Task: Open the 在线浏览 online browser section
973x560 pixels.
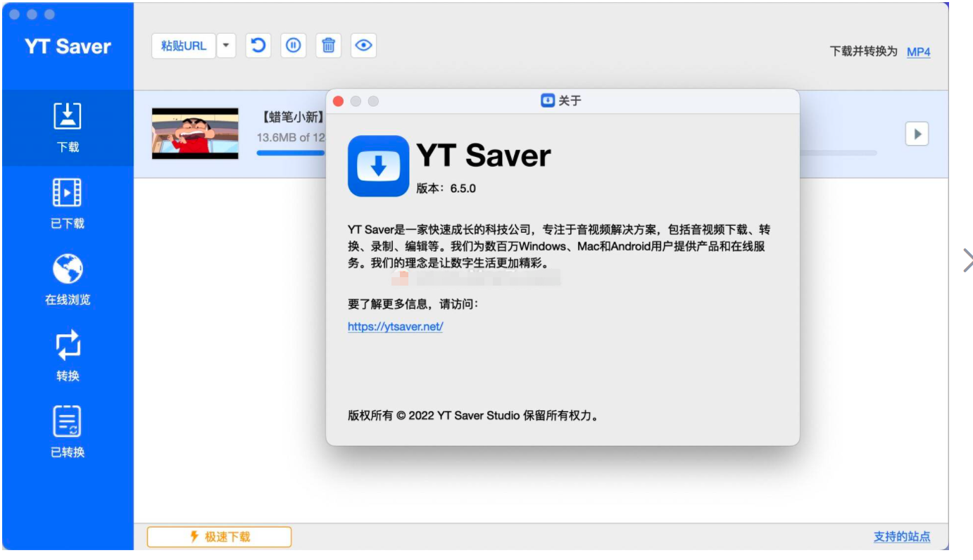Action: (x=68, y=280)
